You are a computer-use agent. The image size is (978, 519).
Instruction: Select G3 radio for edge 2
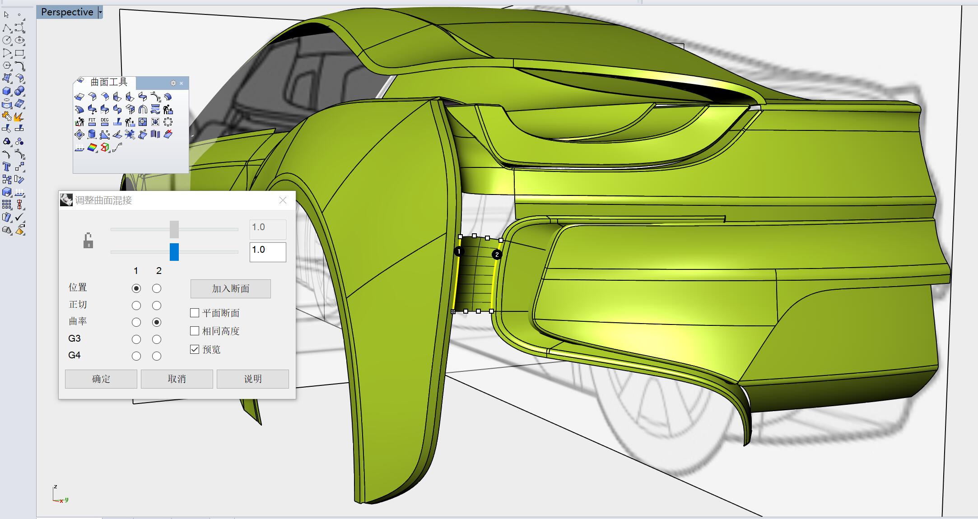(157, 339)
